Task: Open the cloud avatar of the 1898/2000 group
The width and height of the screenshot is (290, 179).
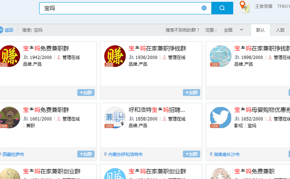Action: [x=221, y=56]
